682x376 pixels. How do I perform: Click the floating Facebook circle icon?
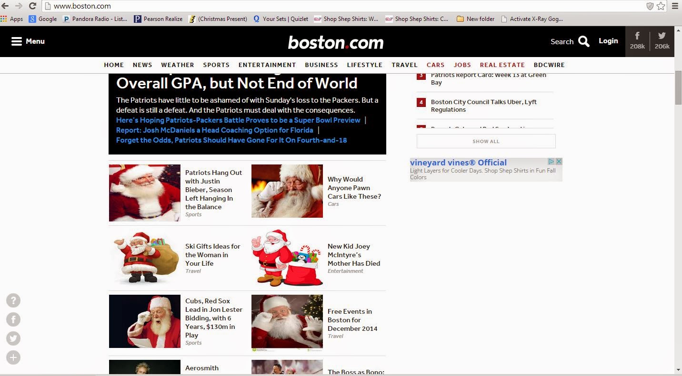click(x=13, y=319)
